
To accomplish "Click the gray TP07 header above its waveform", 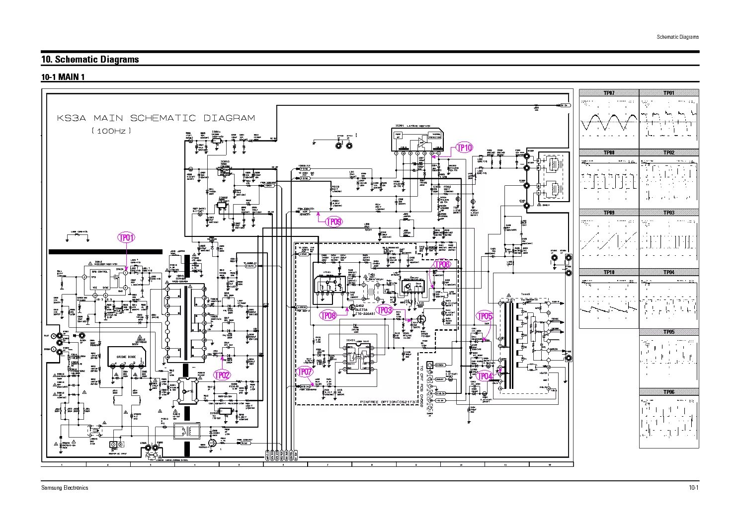I will coord(609,93).
